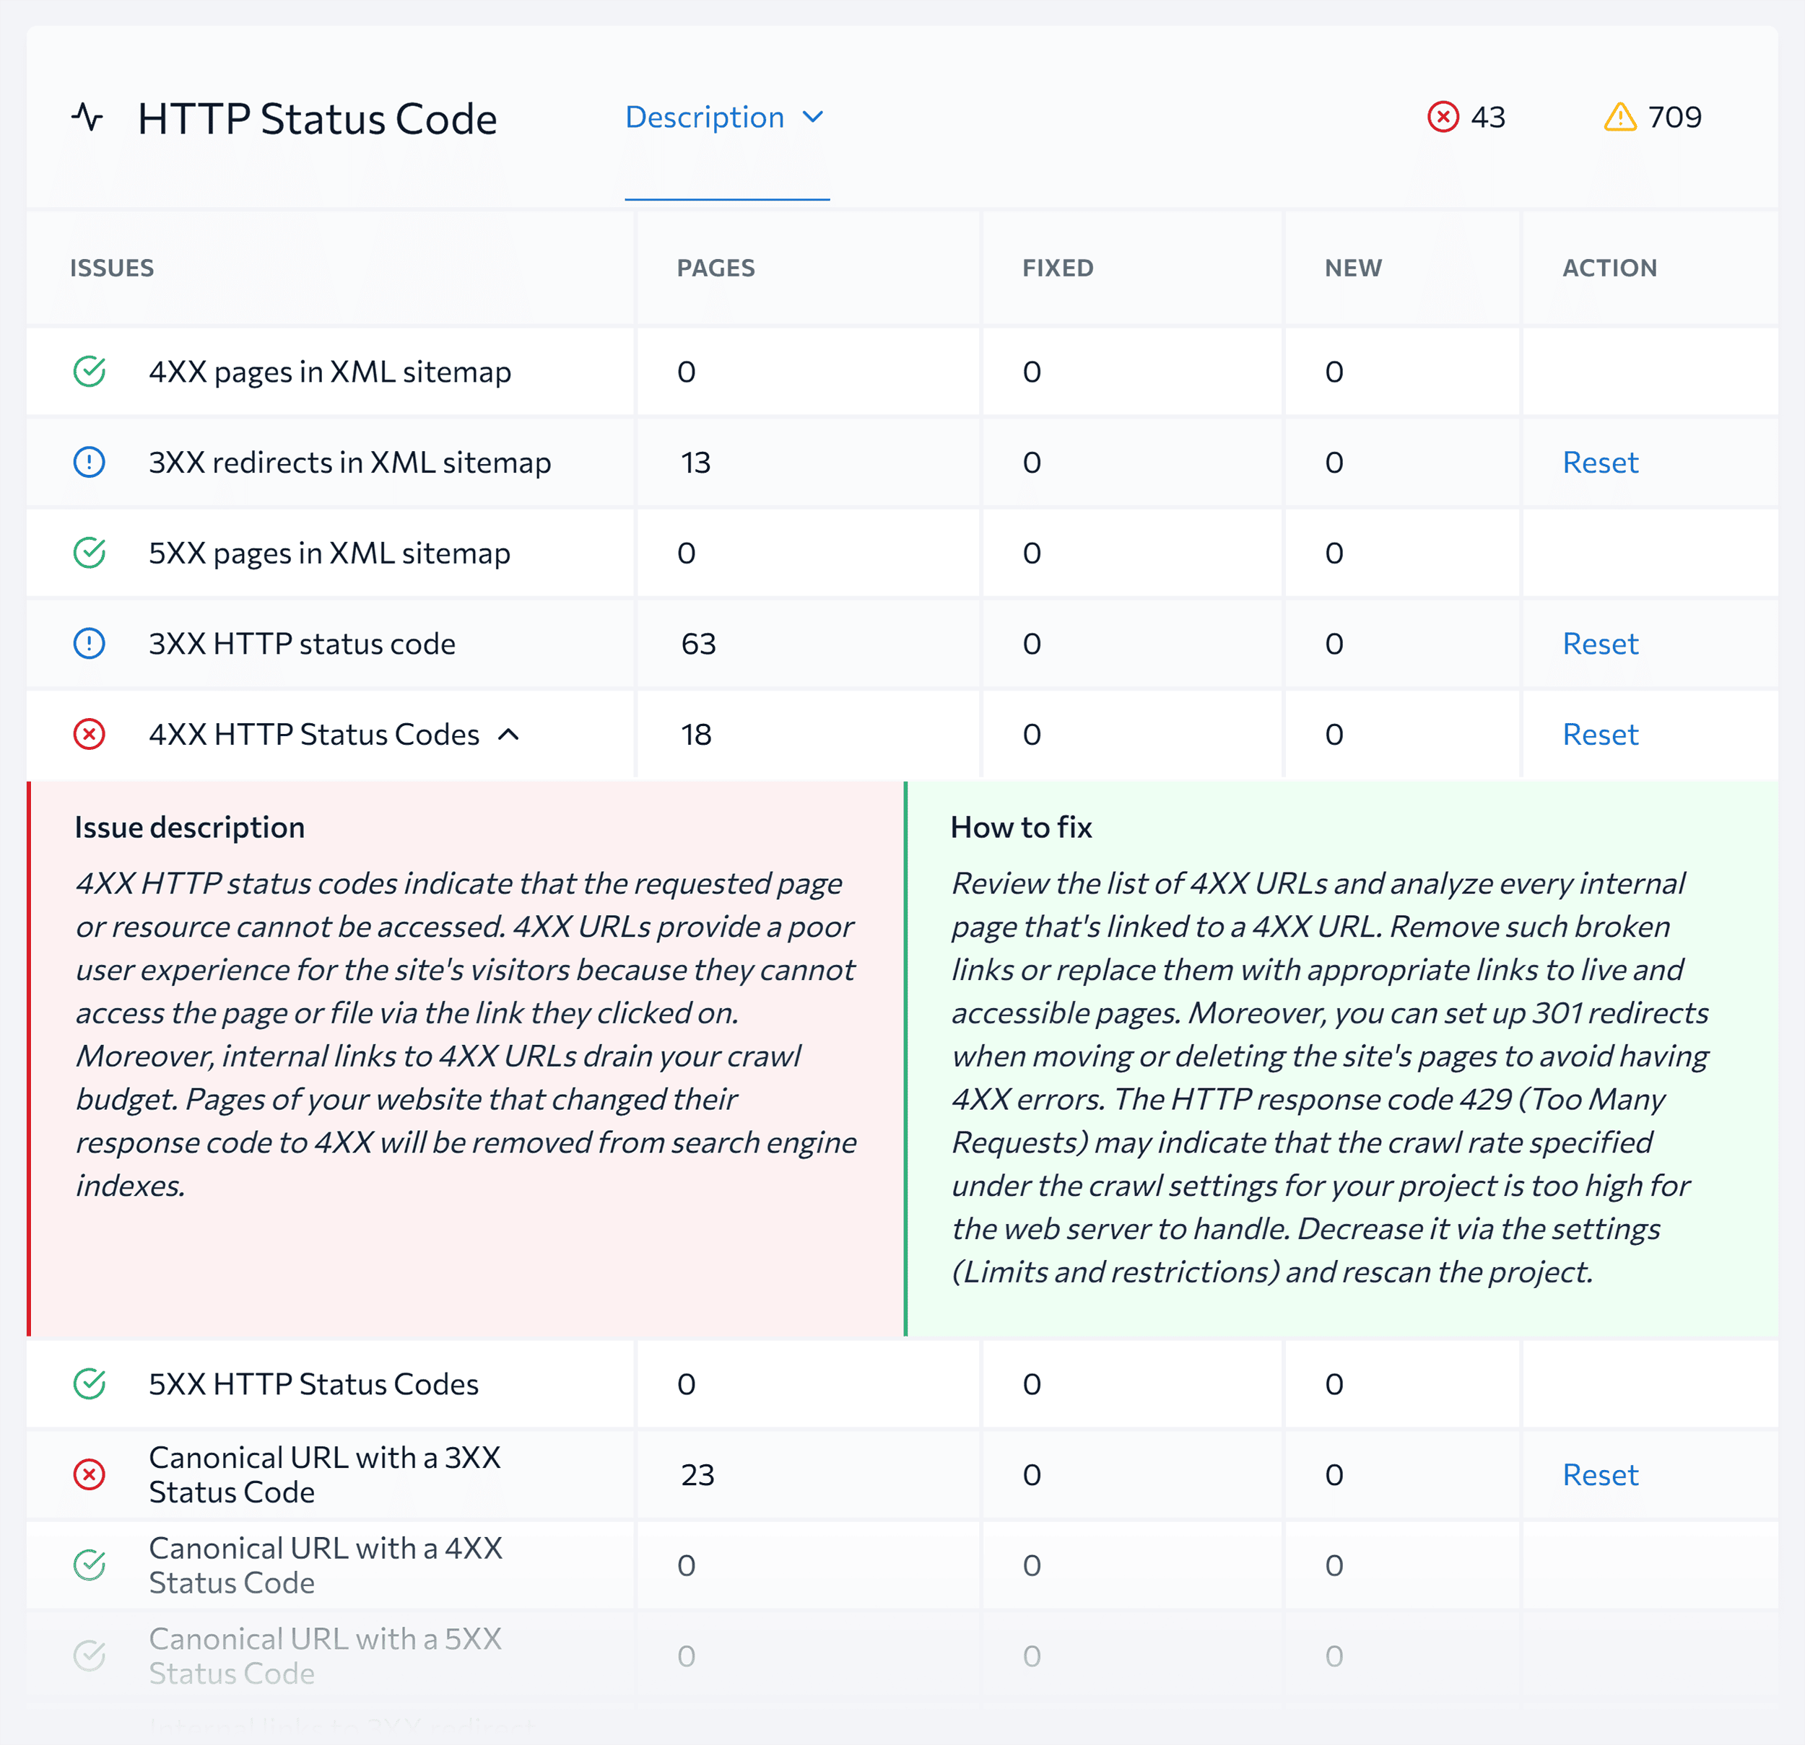Screen dimensions: 1805x1745
Task: Click the green check for 4XX pages in XML sitemap
Action: [88, 372]
